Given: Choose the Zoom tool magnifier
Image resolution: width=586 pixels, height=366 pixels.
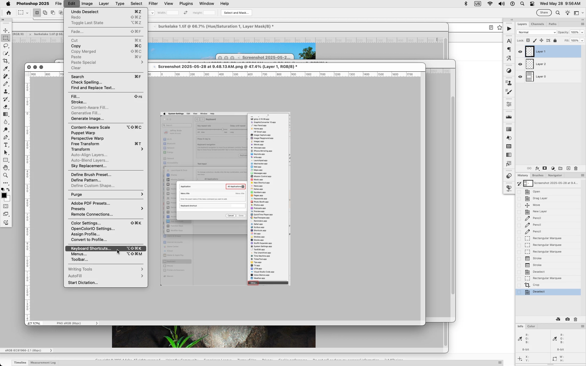Looking at the screenshot, I should coord(5,175).
